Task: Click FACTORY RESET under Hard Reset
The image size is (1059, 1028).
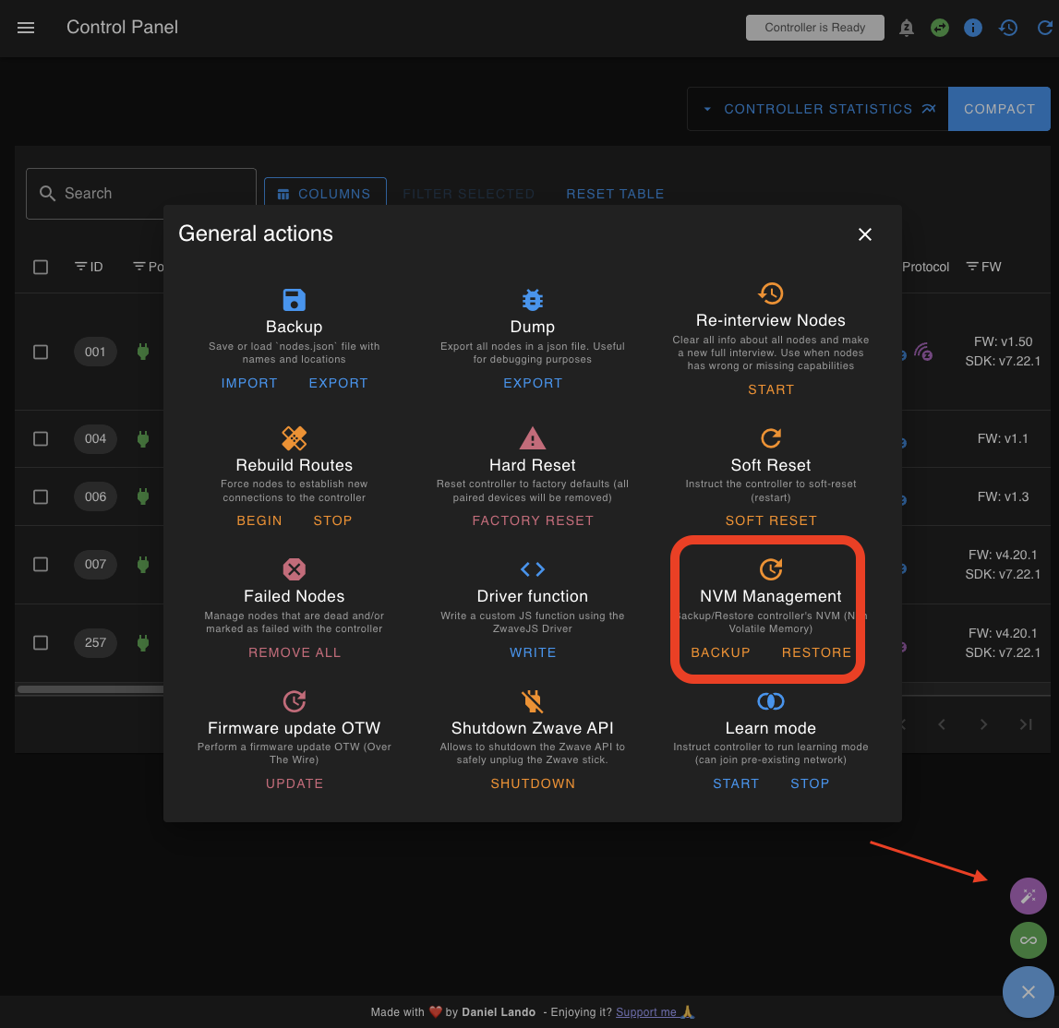Action: tap(533, 520)
